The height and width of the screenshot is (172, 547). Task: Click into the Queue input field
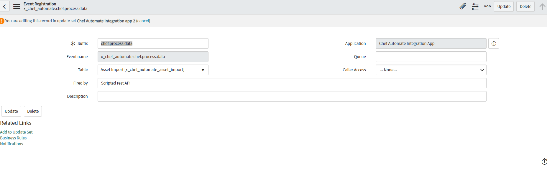click(431, 57)
